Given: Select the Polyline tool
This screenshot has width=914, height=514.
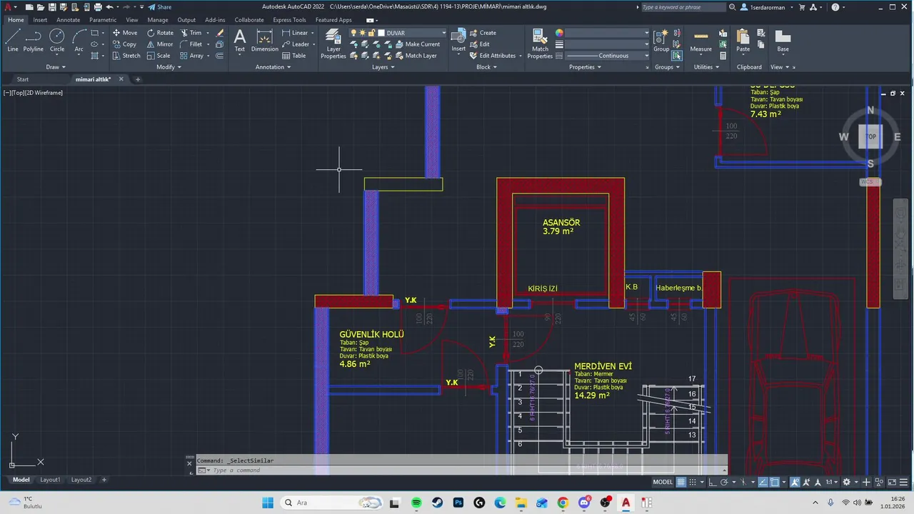Looking at the screenshot, I should click(34, 40).
